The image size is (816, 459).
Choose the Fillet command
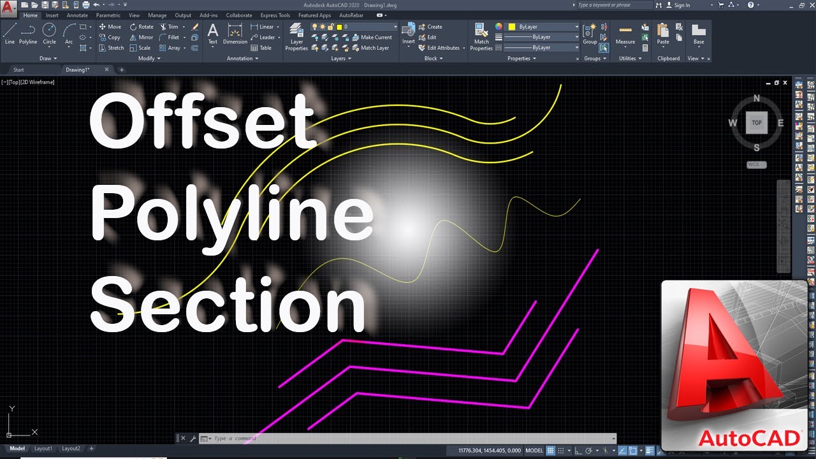coord(170,37)
